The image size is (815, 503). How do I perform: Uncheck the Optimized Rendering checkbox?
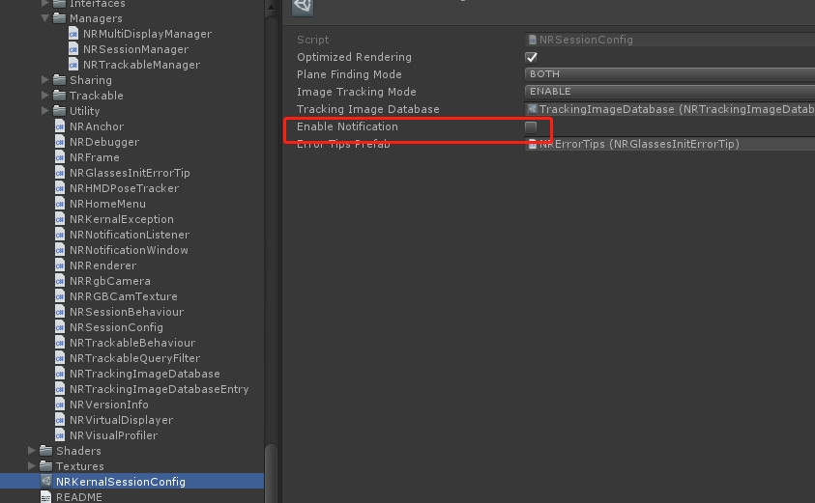pyautogui.click(x=531, y=57)
